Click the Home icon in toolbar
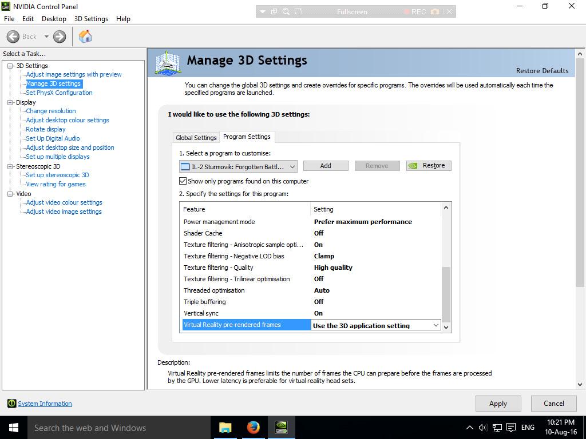 85,37
